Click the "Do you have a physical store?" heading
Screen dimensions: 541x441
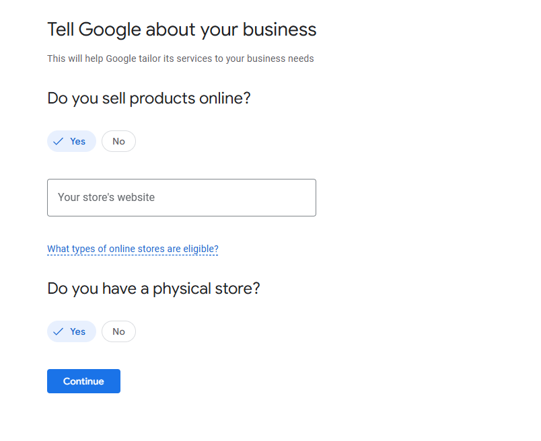click(153, 288)
